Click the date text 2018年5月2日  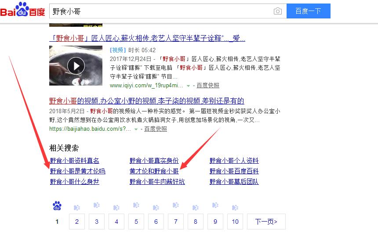pyautogui.click(x=67, y=111)
